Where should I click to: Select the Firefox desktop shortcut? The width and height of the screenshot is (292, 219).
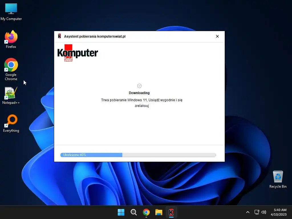[11, 39]
